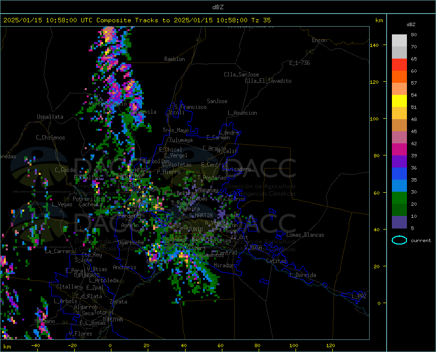The width and height of the screenshot is (436, 352).
Task: Click the Algarrob label
Action: point(86,307)
